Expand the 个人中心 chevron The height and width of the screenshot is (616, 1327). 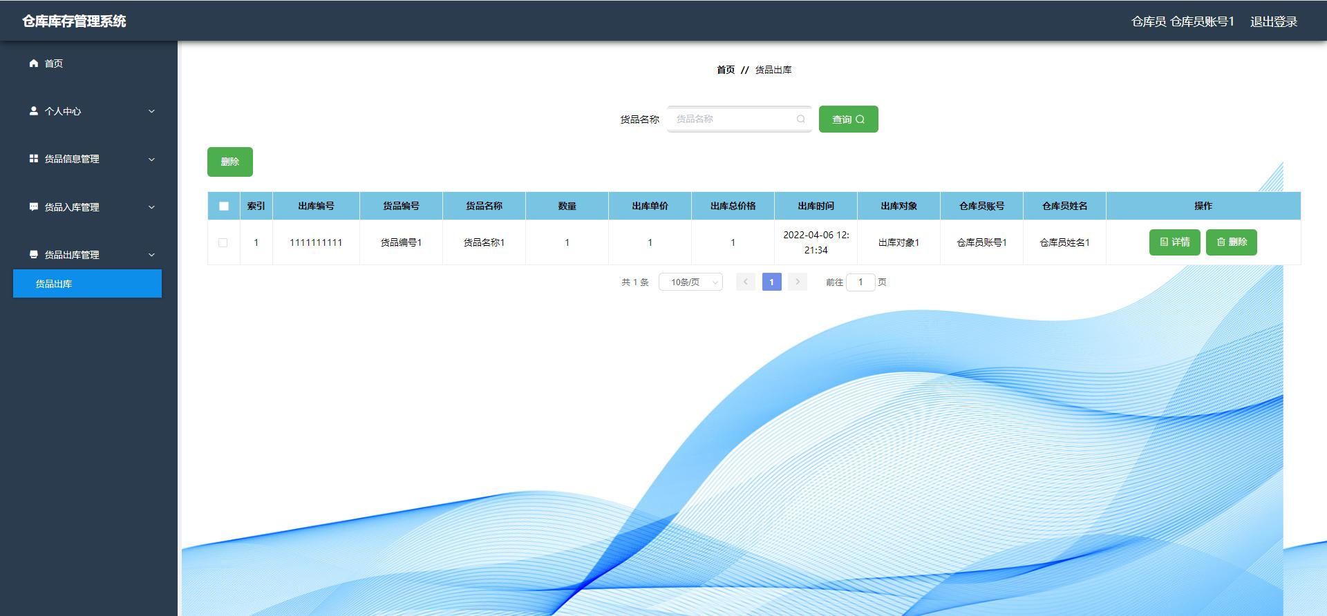(151, 111)
